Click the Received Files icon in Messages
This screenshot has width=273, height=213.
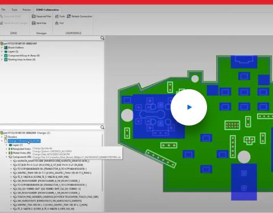[34, 16]
